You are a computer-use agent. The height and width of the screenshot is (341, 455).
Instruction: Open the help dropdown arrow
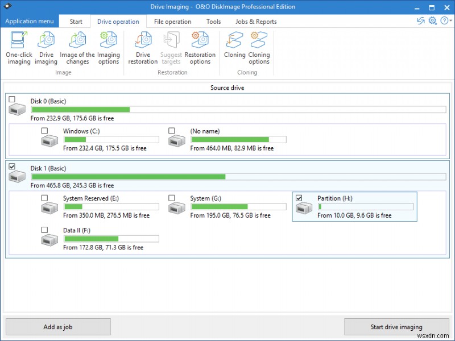pyautogui.click(x=452, y=21)
